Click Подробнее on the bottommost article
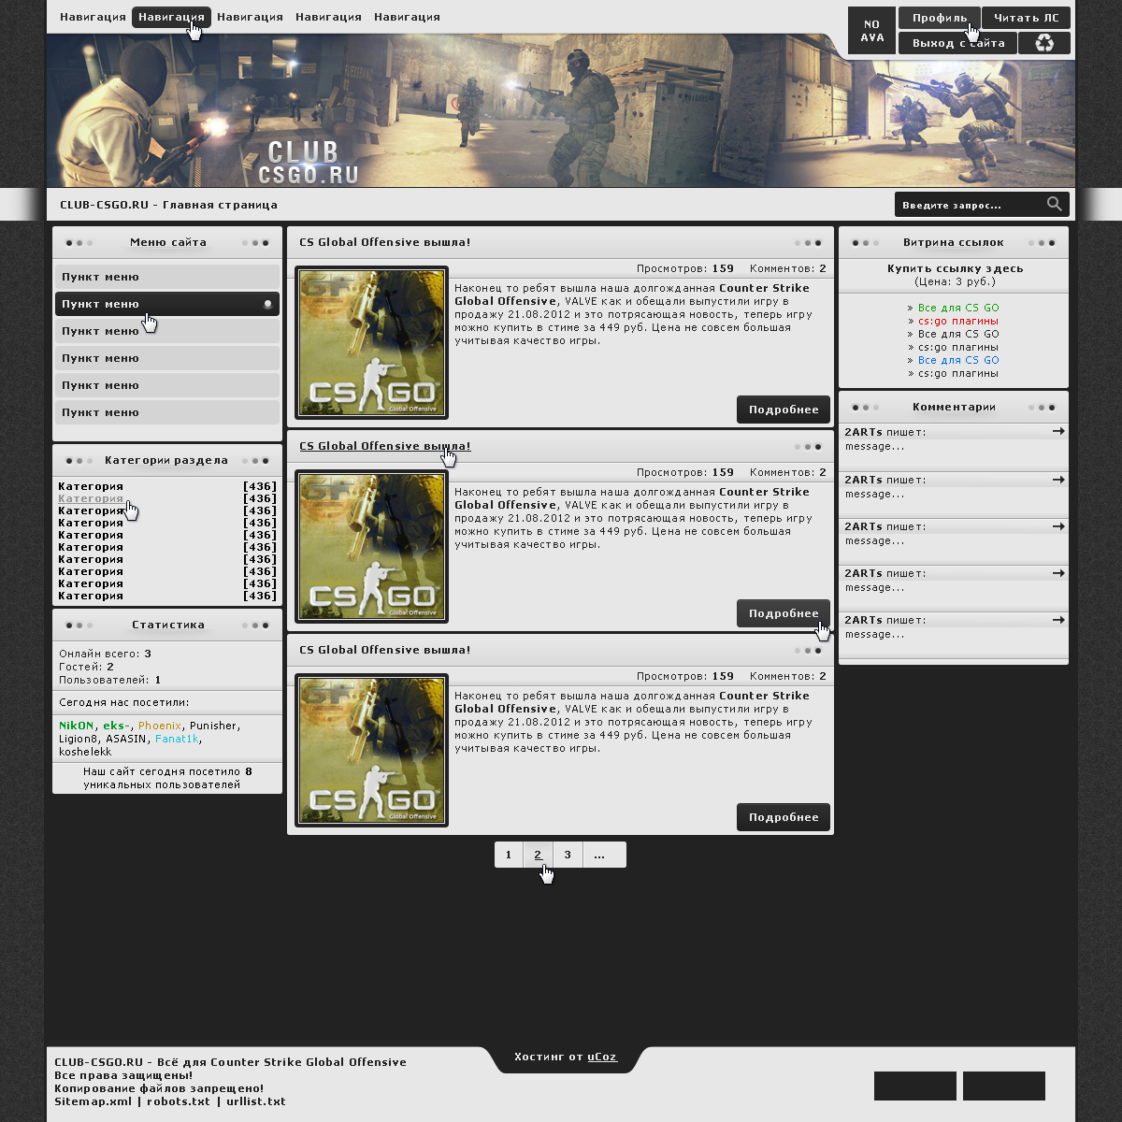The image size is (1122, 1122). (784, 817)
